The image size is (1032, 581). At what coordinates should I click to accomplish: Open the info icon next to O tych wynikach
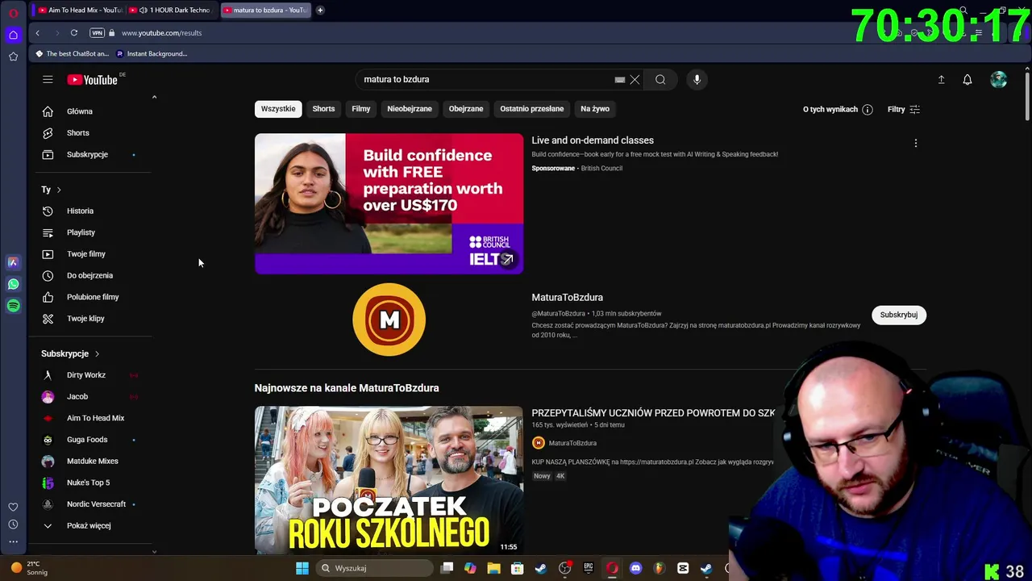(x=868, y=110)
